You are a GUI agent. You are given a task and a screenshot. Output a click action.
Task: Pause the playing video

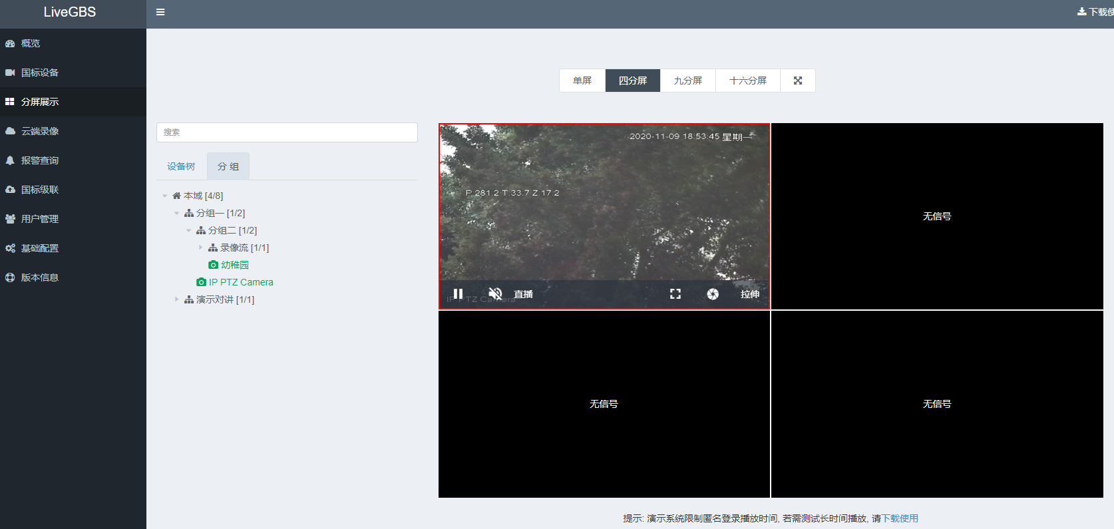click(458, 293)
